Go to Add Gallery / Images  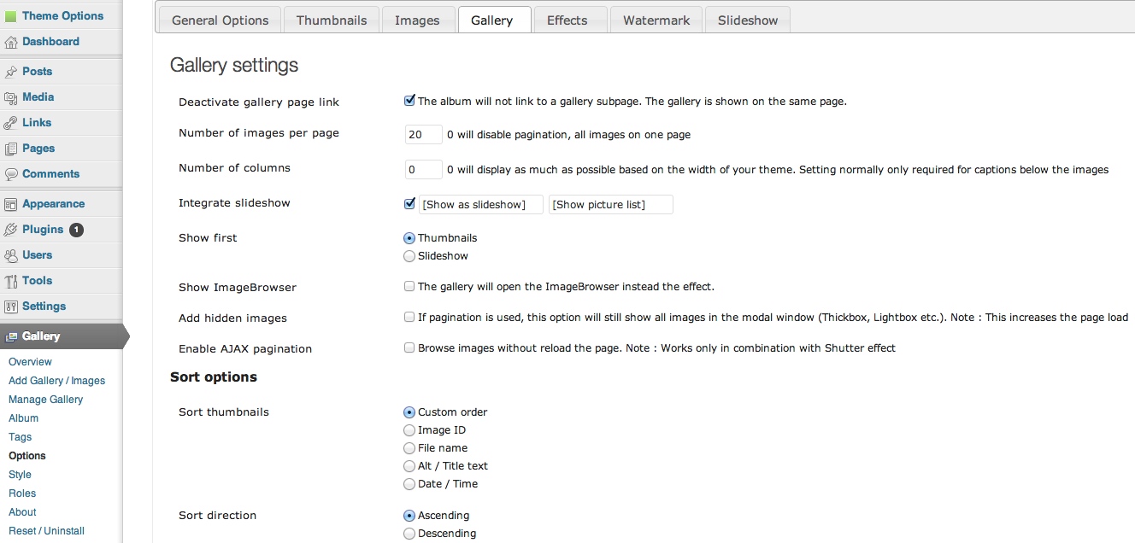tap(57, 381)
